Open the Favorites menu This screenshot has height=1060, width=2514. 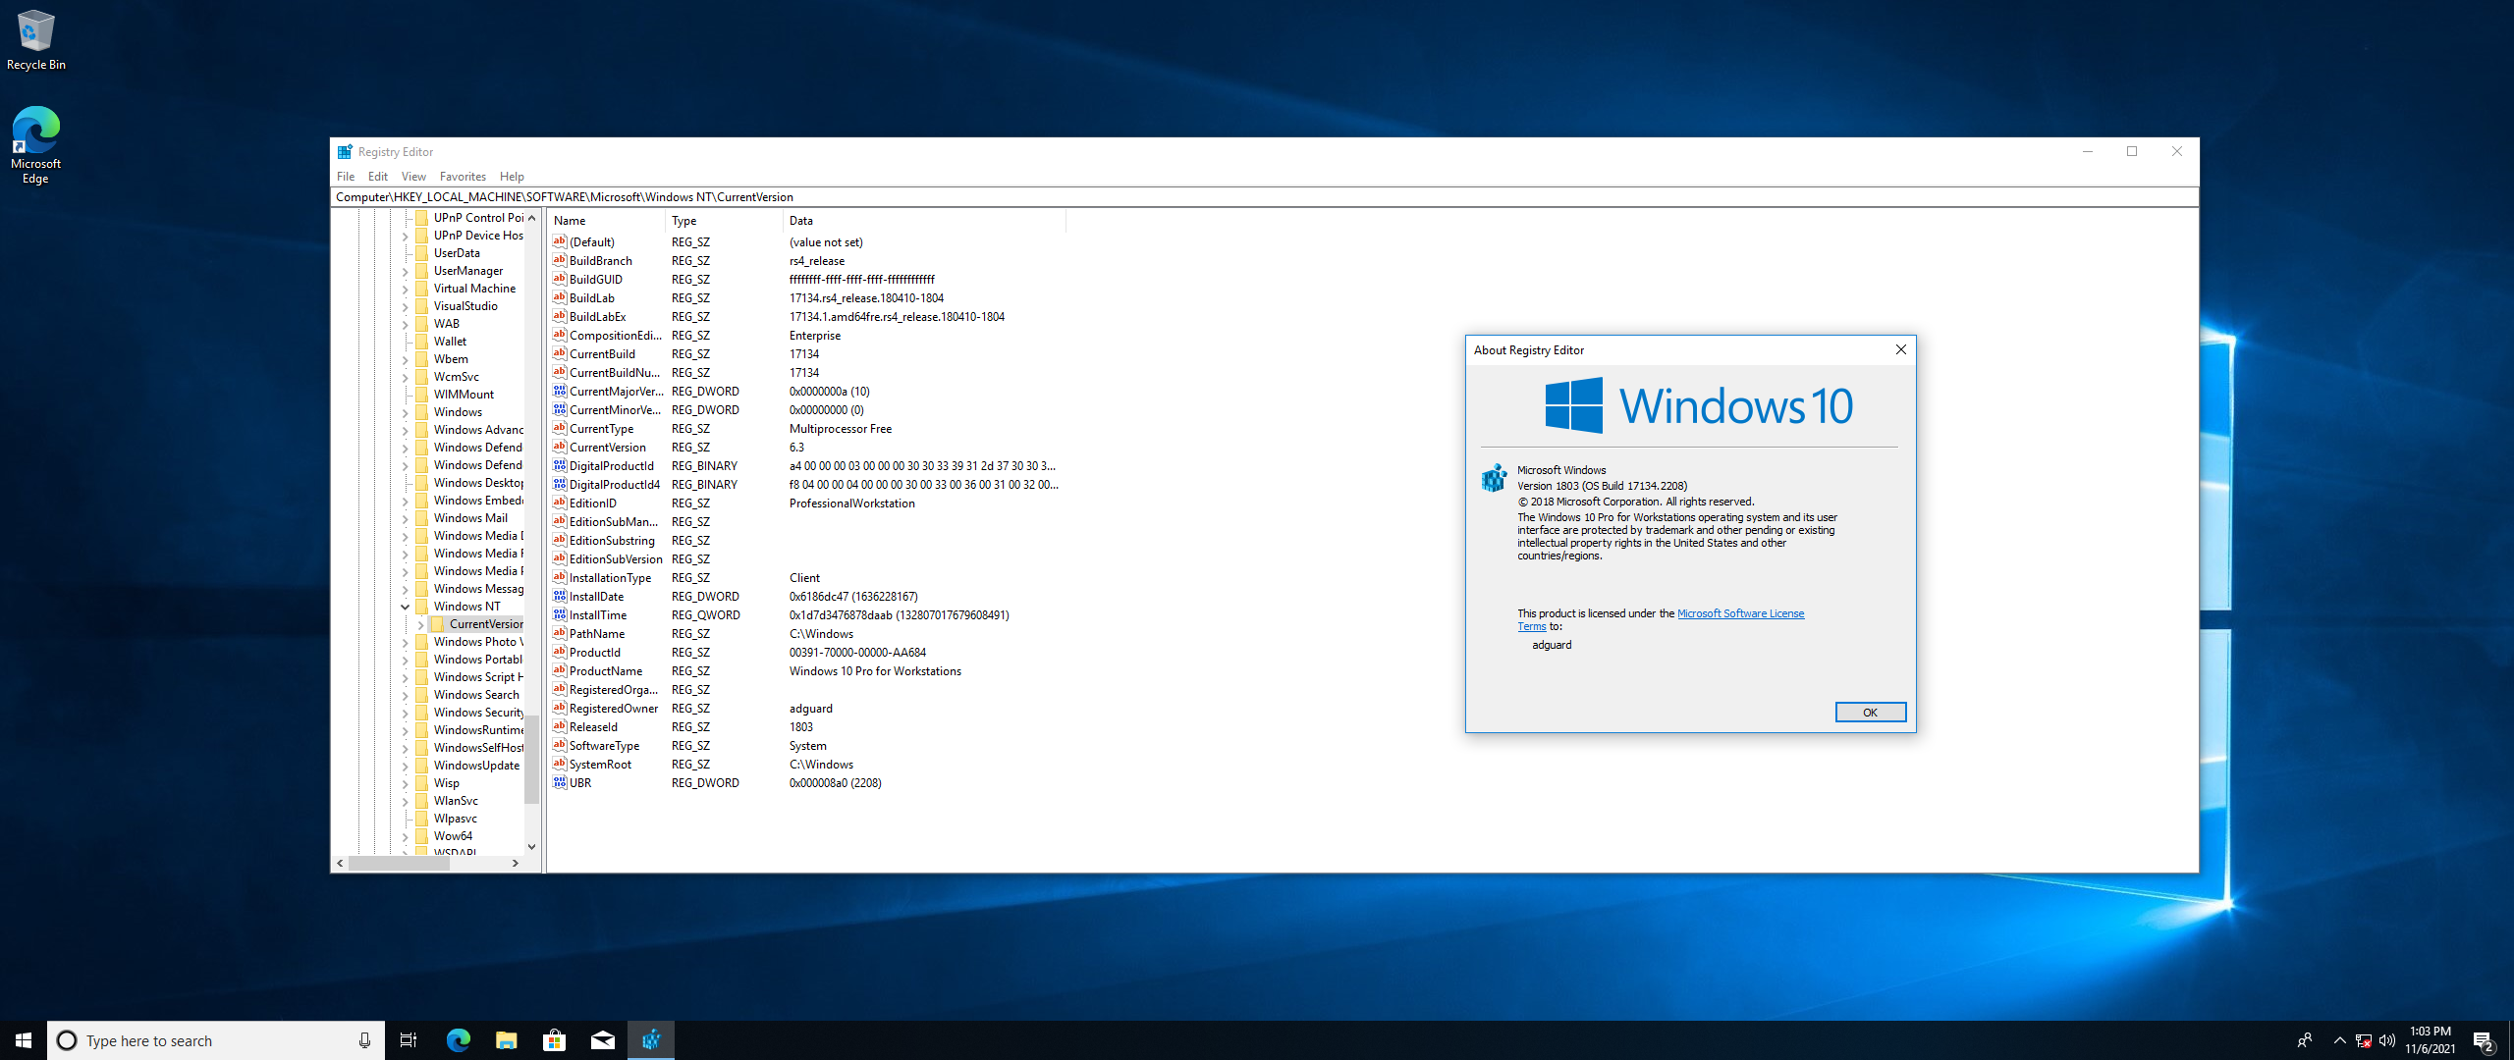(x=463, y=177)
